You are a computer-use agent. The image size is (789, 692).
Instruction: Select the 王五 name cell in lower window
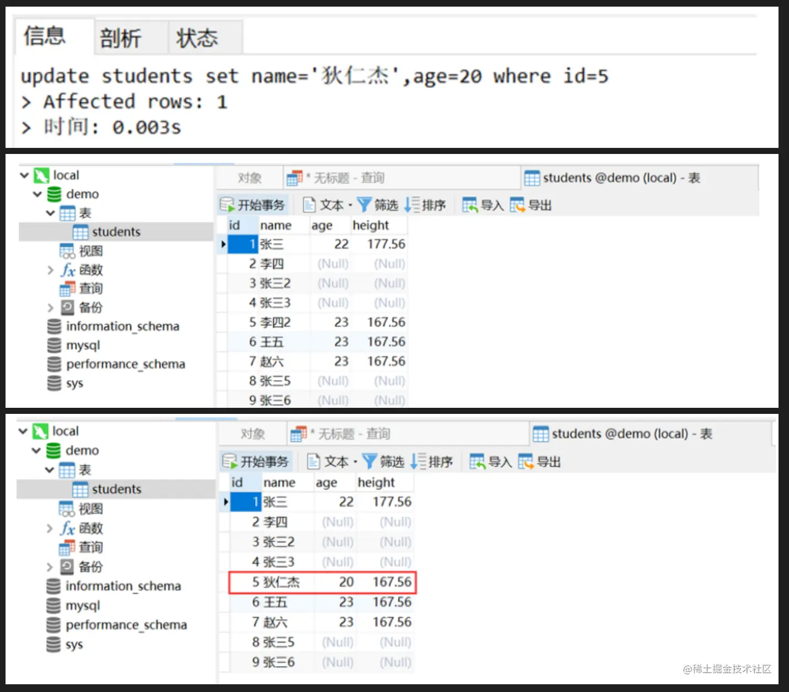click(288, 602)
